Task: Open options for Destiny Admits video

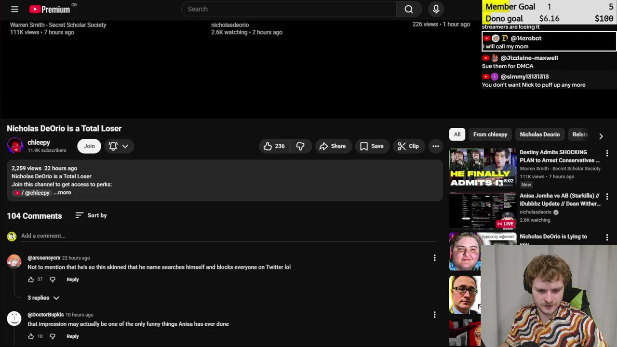Action: coord(607,153)
